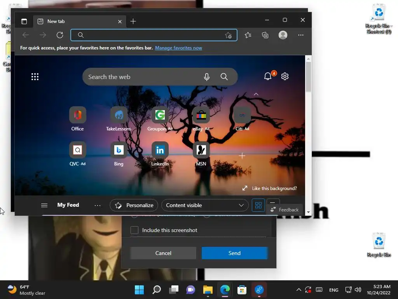The height and width of the screenshot is (299, 398).
Task: Refresh the page with reload icon
Action: [59, 35]
